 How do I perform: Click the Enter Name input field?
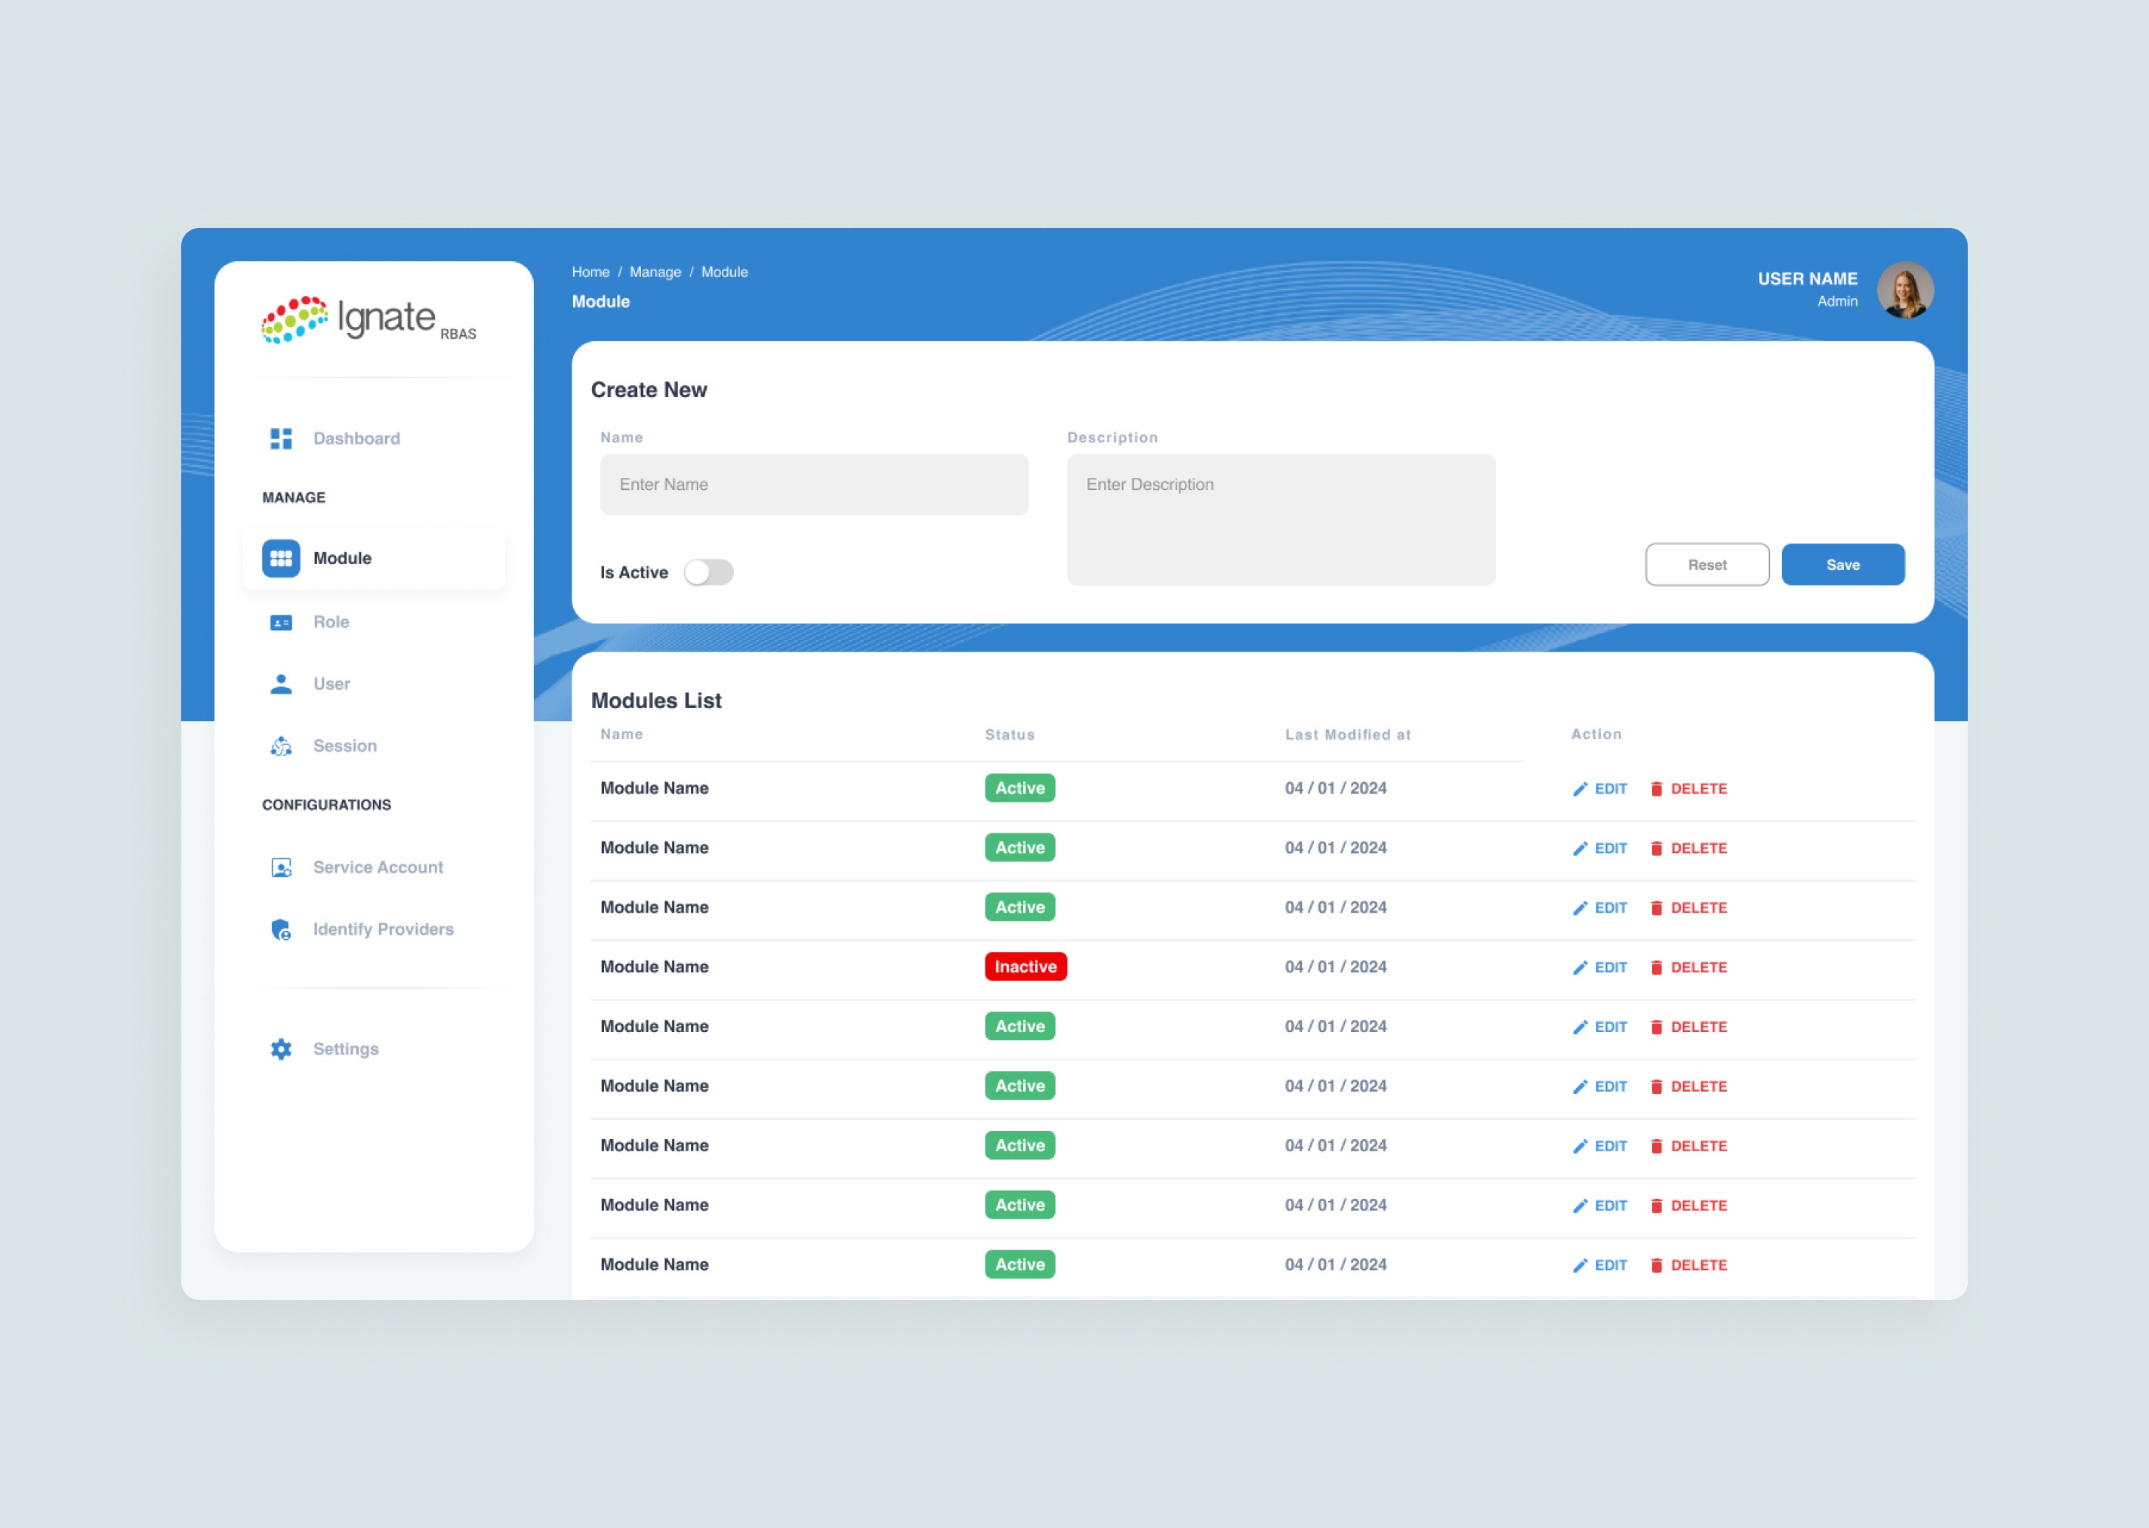pos(814,485)
